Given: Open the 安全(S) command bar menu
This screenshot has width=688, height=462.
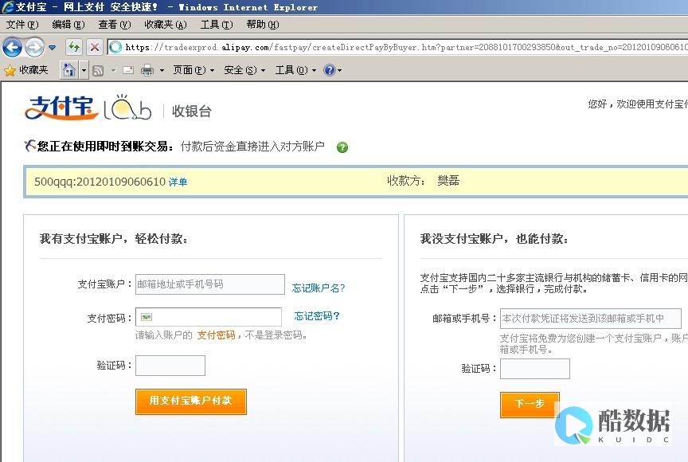Looking at the screenshot, I should pos(244,70).
